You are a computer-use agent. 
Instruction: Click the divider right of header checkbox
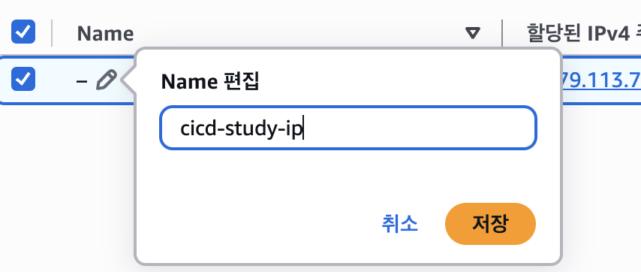(x=52, y=33)
